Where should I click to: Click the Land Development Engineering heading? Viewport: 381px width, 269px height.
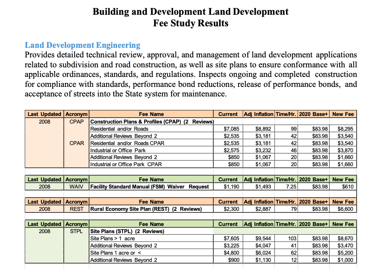tap(83, 45)
